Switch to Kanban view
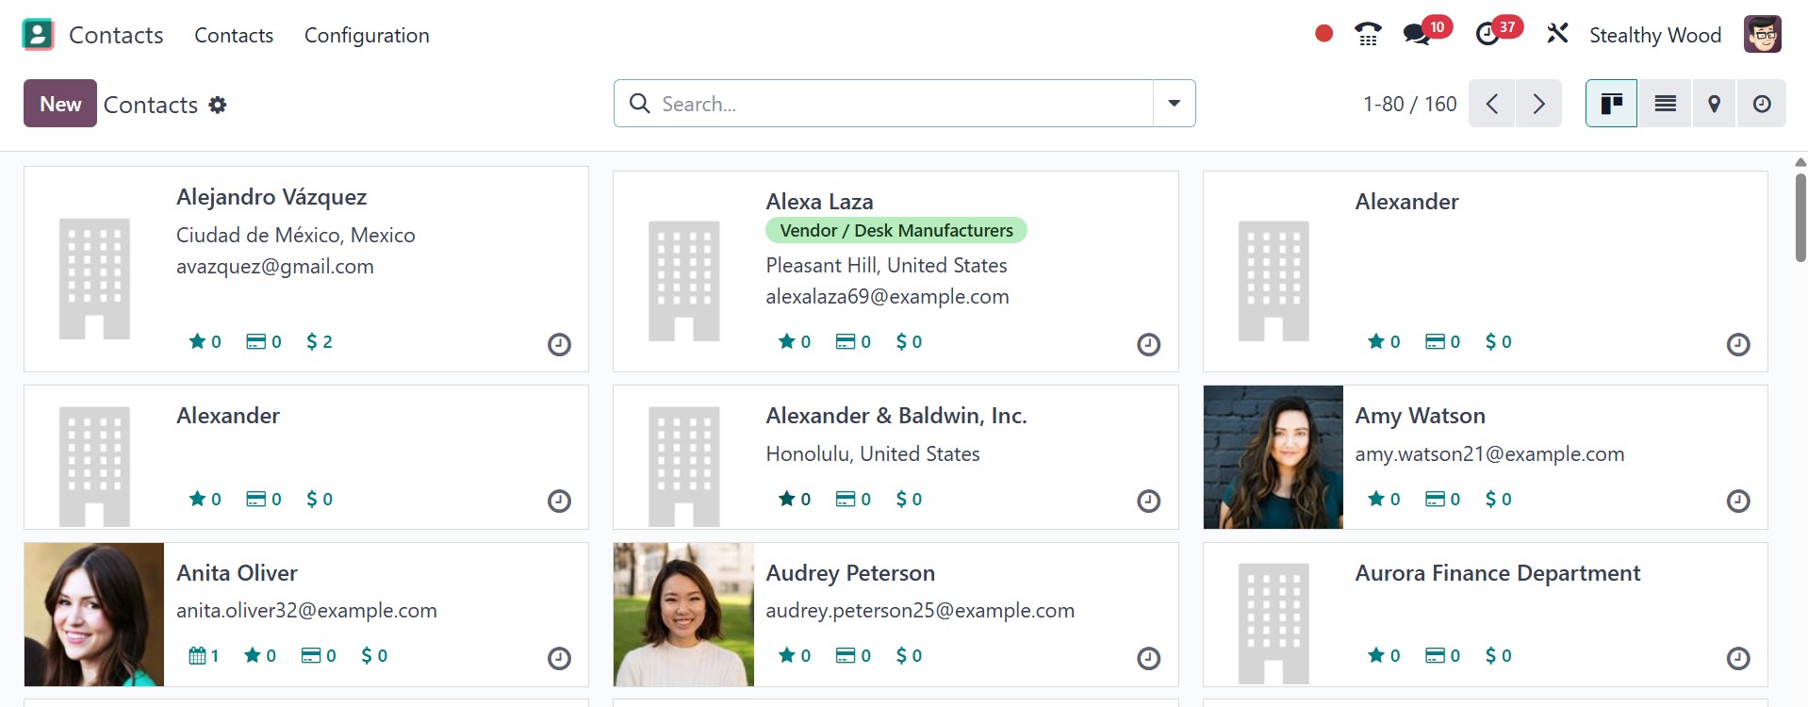 (1611, 104)
